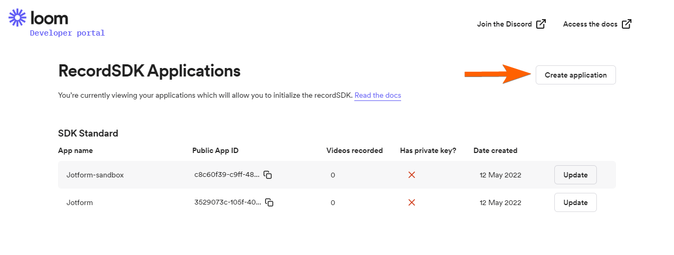Update the Jotform application
The image size is (674, 255).
[x=575, y=202]
